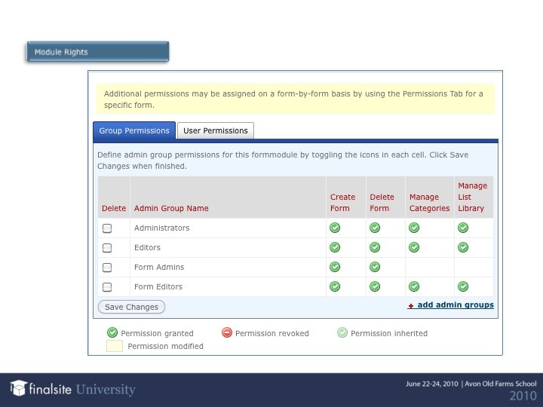The height and width of the screenshot is (407, 543).
Task: Click the red plus icon beside add admin groups
Action: [411, 306]
